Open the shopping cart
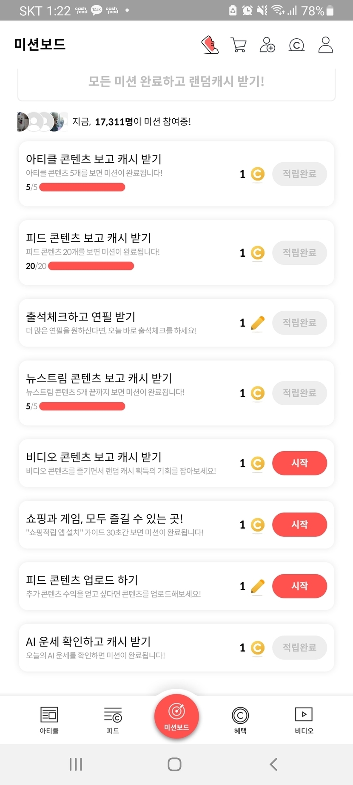 (x=239, y=45)
